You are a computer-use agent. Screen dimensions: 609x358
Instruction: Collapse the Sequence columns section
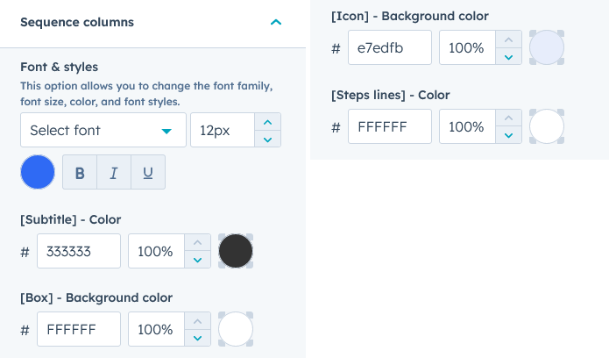[x=276, y=22]
